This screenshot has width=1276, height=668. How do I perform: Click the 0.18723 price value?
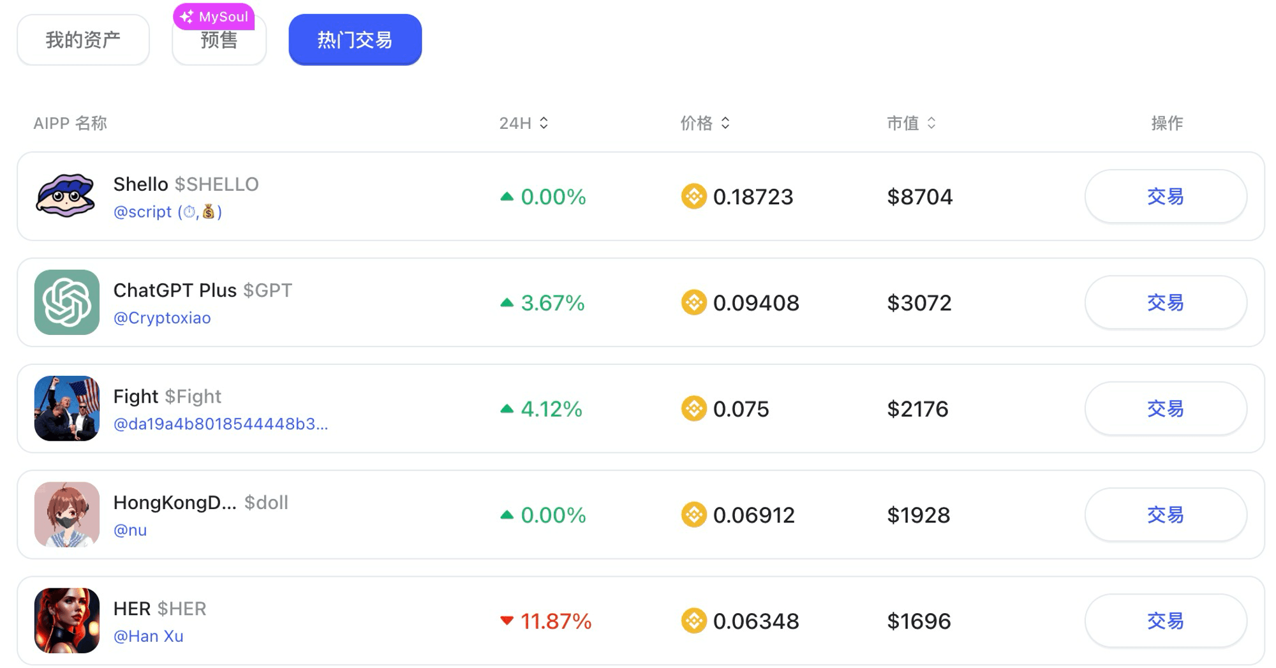[x=753, y=197]
